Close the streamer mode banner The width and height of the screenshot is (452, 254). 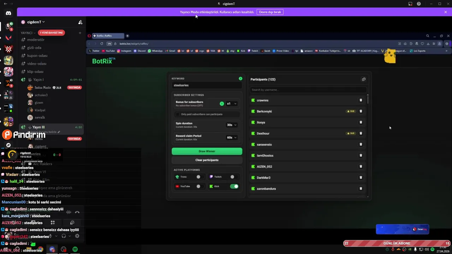point(446,12)
